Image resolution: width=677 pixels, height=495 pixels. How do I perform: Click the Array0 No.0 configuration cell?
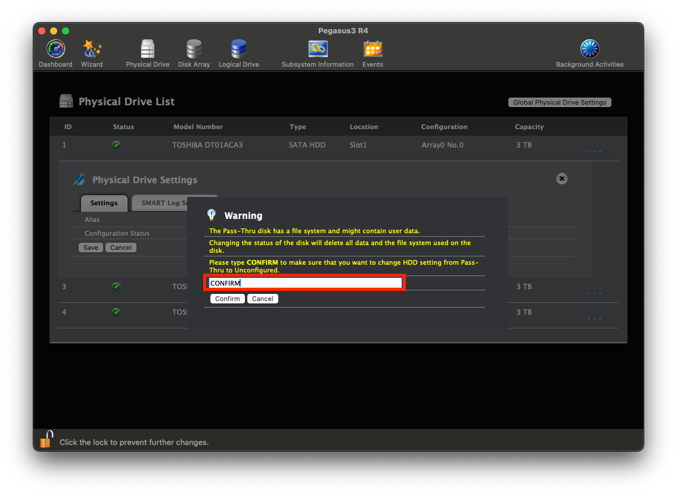[x=443, y=145]
